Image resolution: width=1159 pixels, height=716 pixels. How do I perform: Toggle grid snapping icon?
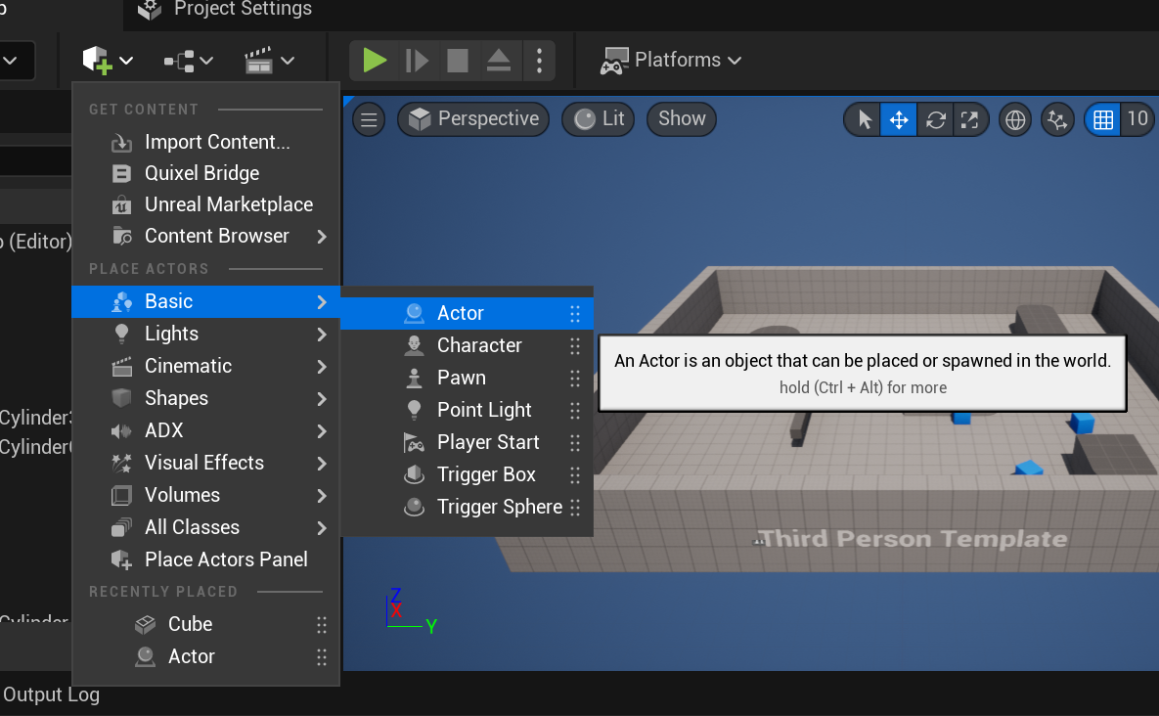(x=1103, y=119)
